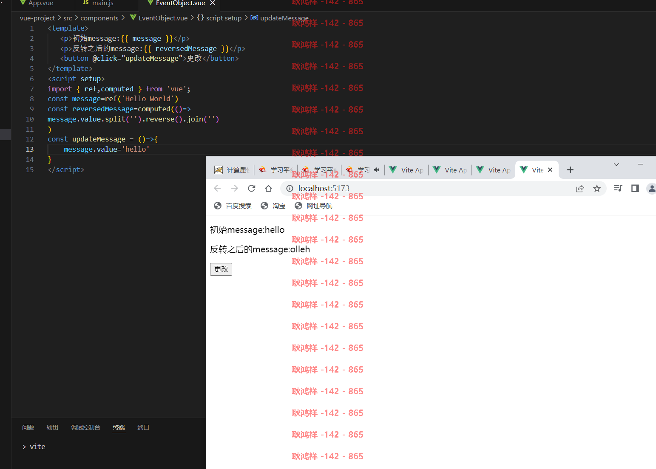This screenshot has height=469, width=656.
Task: Click the import line in the editor
Action: (119, 89)
